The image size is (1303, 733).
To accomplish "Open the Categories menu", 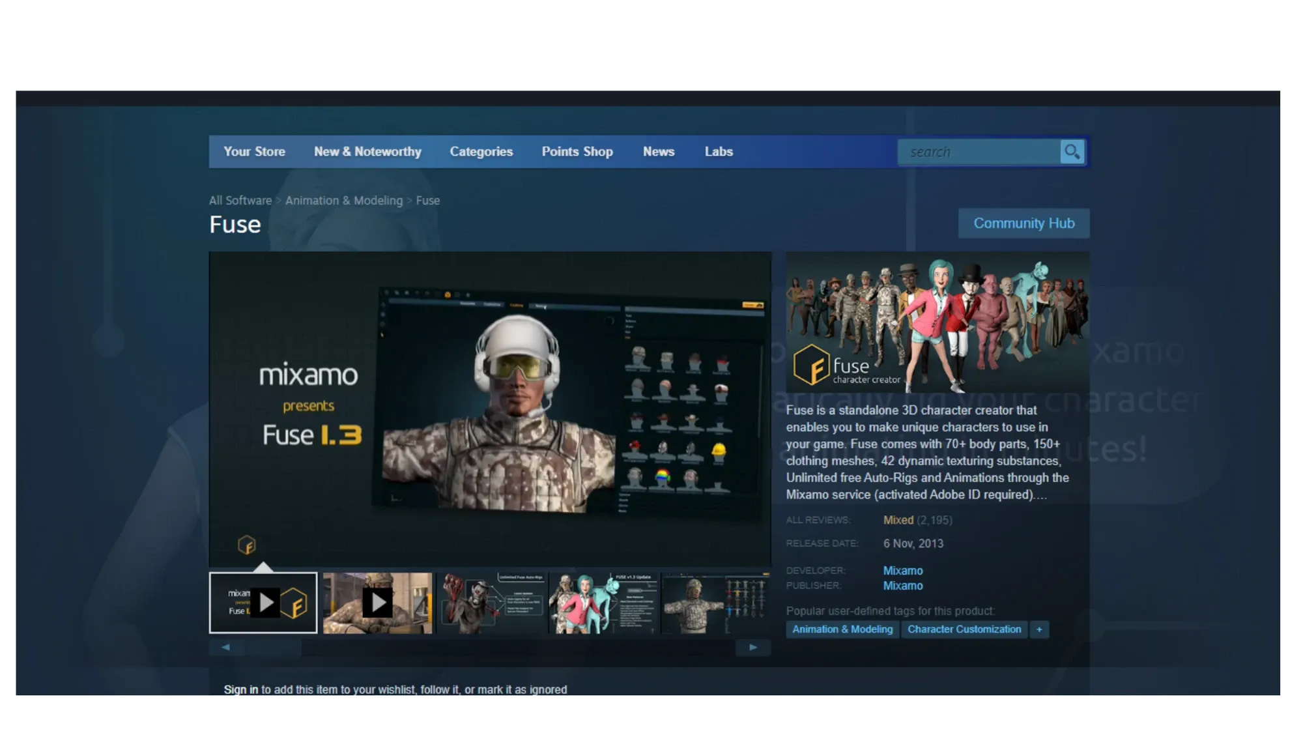I will 481,151.
